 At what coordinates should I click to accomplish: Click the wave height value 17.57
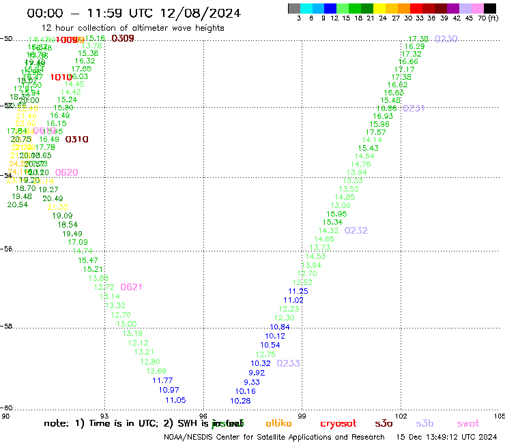click(375, 132)
